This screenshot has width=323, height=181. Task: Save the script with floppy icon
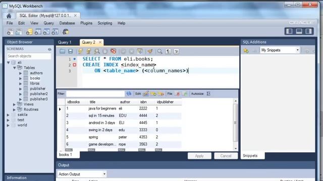pyautogui.click(x=70, y=51)
